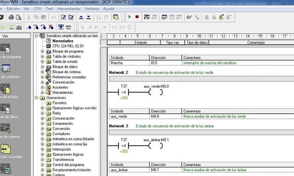Expand Bloque de datos tree node
294x176 pixels.
tap(42, 67)
